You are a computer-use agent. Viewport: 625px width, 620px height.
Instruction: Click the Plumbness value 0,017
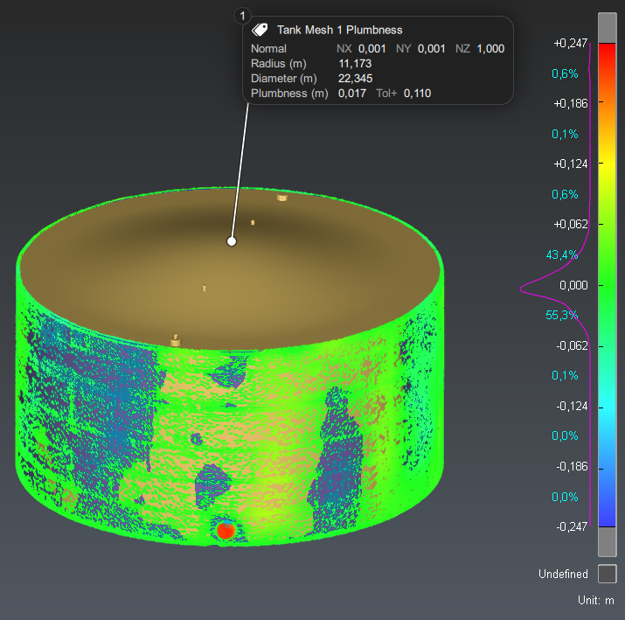351,94
